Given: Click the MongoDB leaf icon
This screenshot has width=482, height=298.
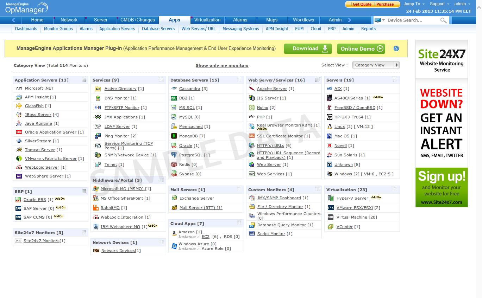Looking at the screenshot, I should [174, 136].
